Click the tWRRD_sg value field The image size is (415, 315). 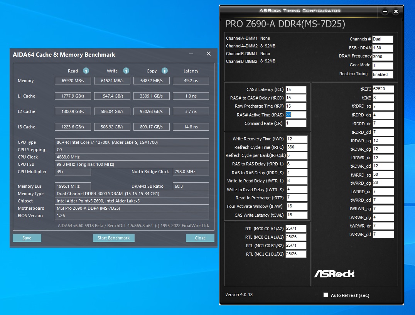click(383, 175)
